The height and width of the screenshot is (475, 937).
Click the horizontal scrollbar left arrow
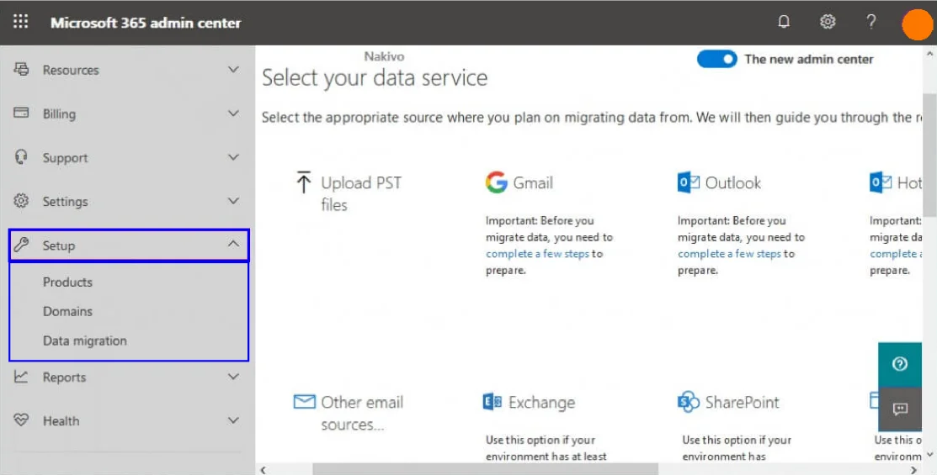click(264, 470)
